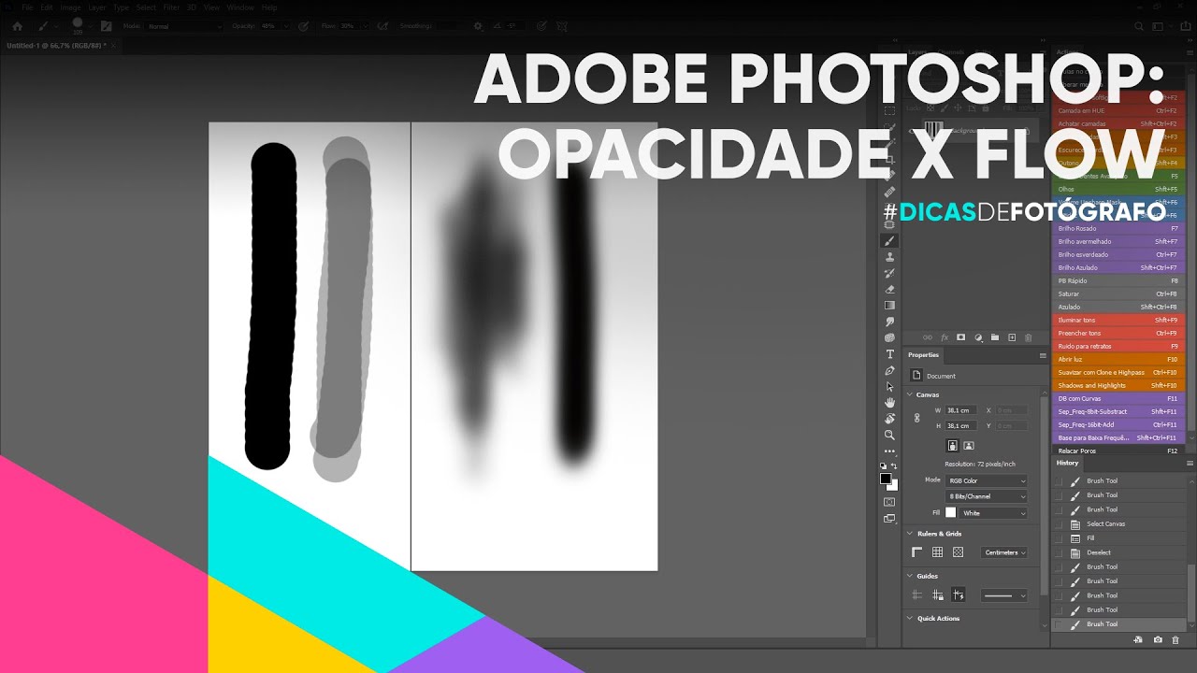1197x673 pixels.
Task: Click the create new layer icon
Action: (1012, 337)
